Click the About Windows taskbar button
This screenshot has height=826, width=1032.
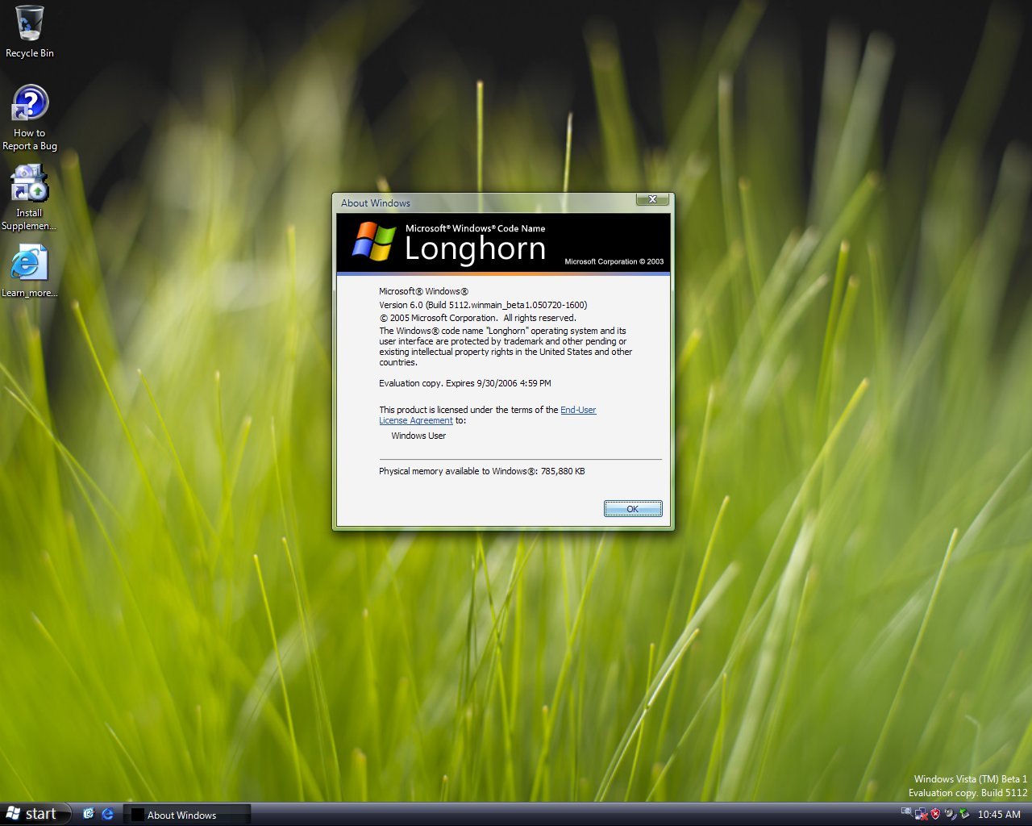click(187, 815)
